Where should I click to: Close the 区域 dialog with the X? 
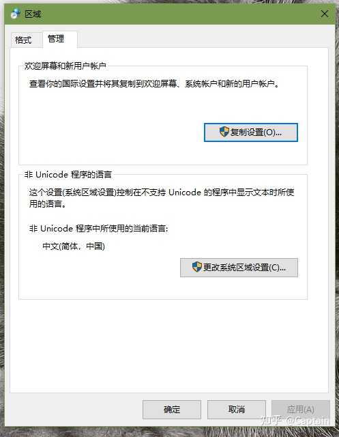(324, 14)
